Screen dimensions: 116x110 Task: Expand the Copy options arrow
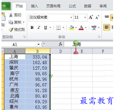coord(23,22)
